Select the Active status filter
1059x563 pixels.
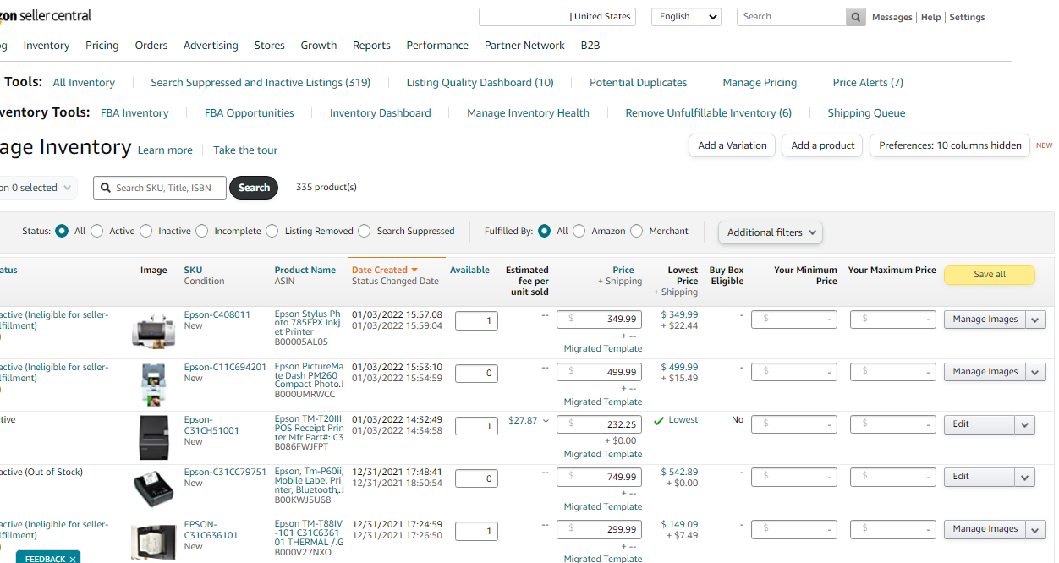[x=97, y=231]
